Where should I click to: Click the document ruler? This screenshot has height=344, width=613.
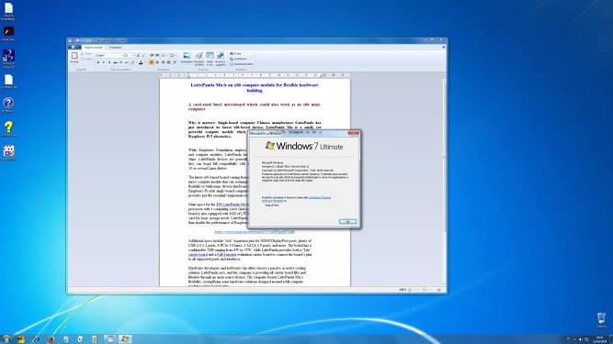[x=255, y=75]
